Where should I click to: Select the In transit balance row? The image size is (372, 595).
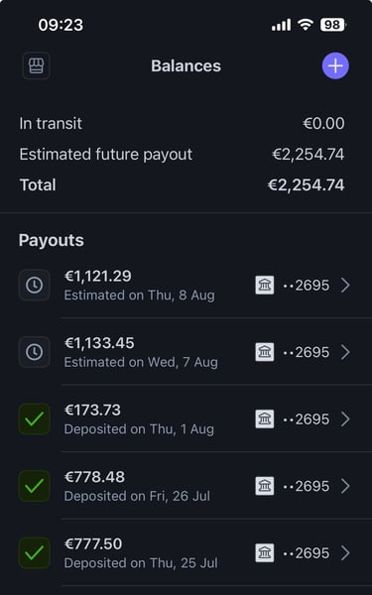(183, 124)
